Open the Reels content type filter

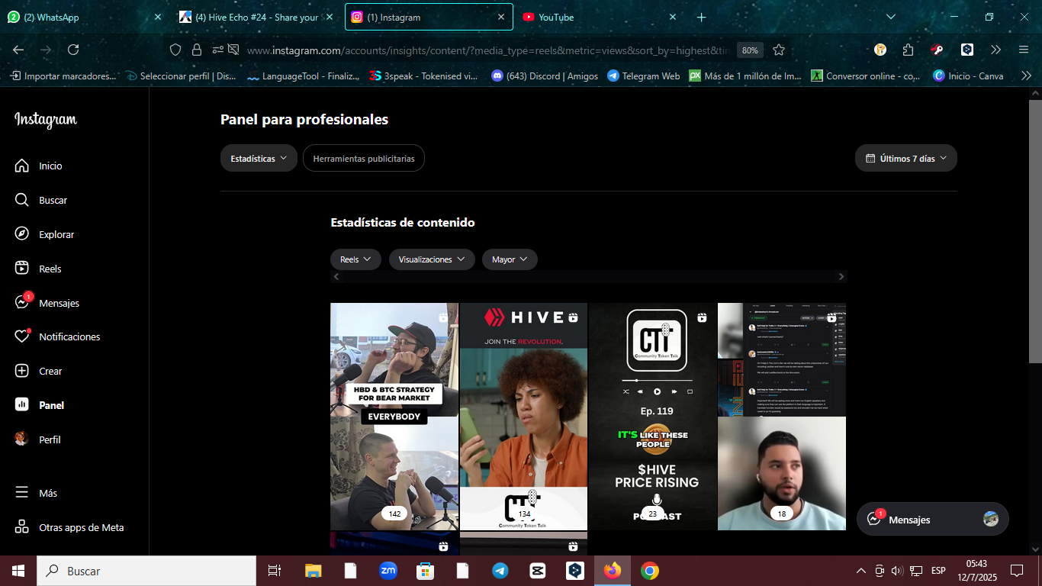[355, 259]
